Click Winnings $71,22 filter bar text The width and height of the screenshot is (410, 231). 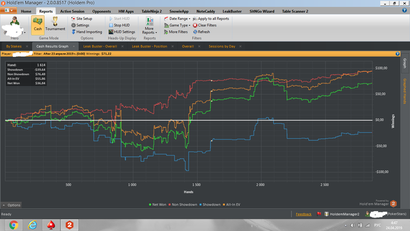[98, 53]
